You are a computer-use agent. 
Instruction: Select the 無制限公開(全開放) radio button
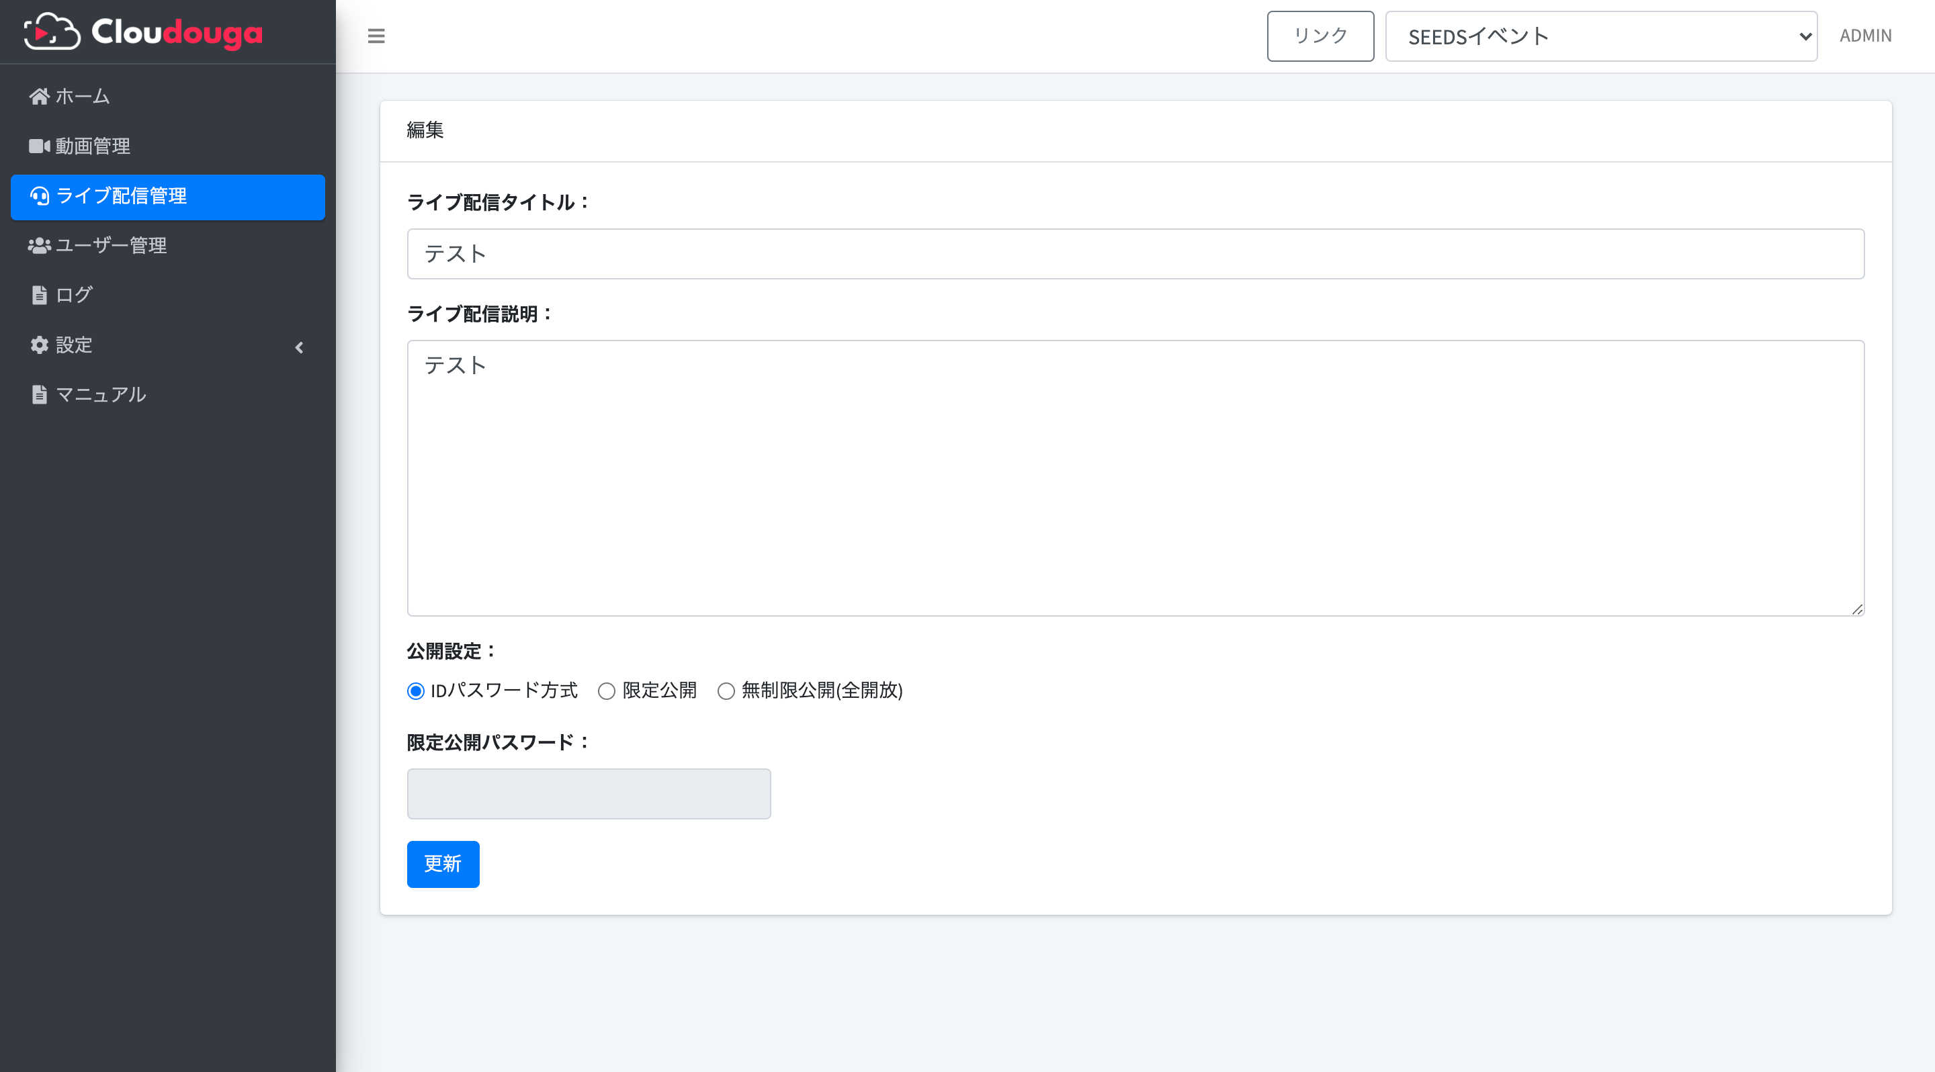[x=726, y=690]
